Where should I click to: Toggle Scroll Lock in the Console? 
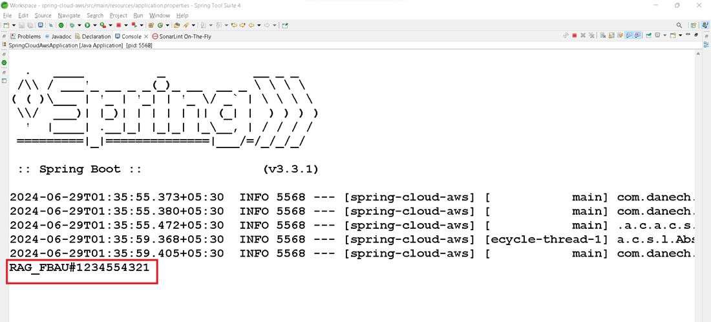(611, 35)
